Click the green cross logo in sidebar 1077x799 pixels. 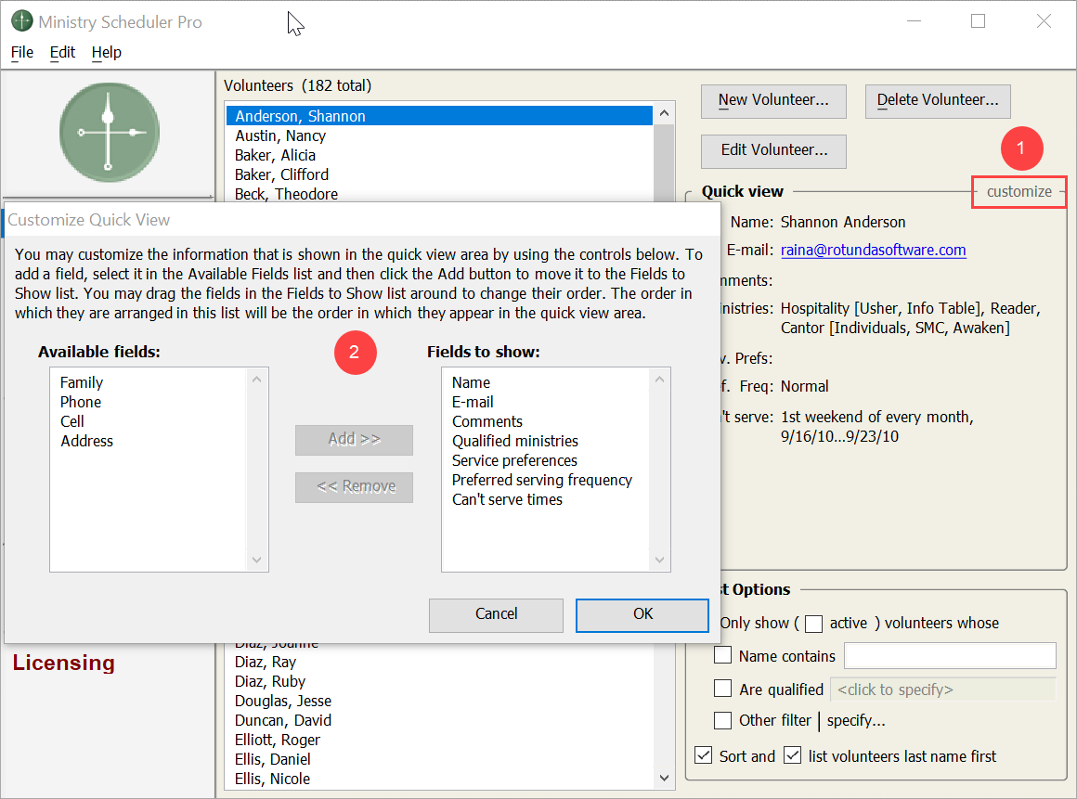[108, 133]
